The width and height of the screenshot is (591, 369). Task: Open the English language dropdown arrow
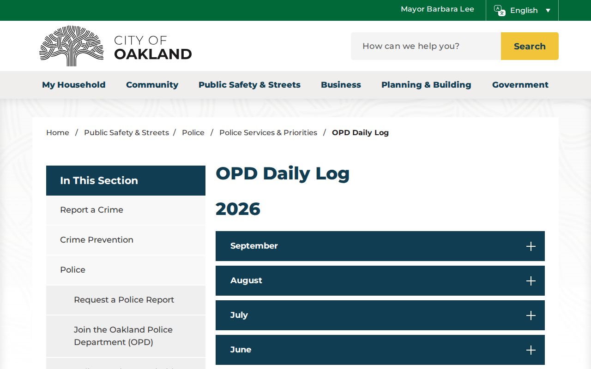pos(548,11)
